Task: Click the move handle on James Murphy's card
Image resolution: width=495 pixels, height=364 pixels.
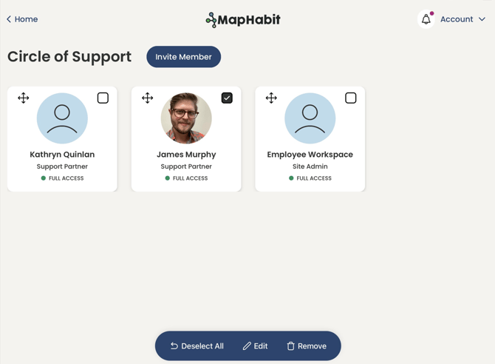Action: pyautogui.click(x=148, y=98)
